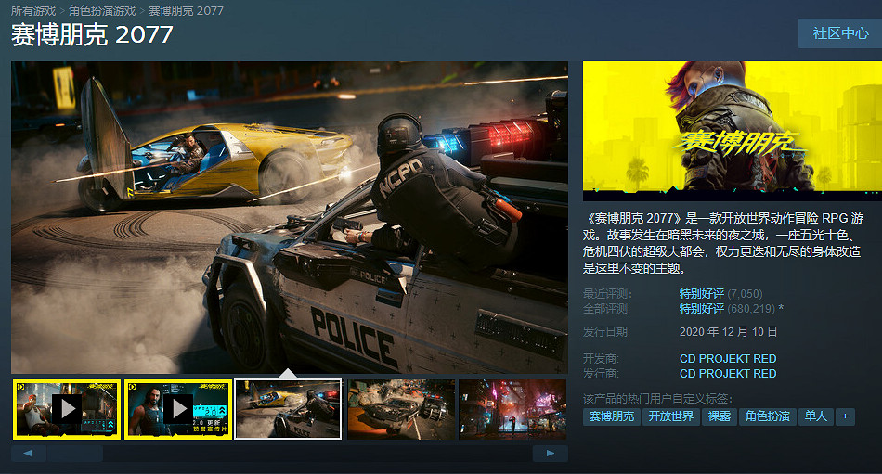Select the 单人 tag
This screenshot has width=882, height=474.
[816, 416]
